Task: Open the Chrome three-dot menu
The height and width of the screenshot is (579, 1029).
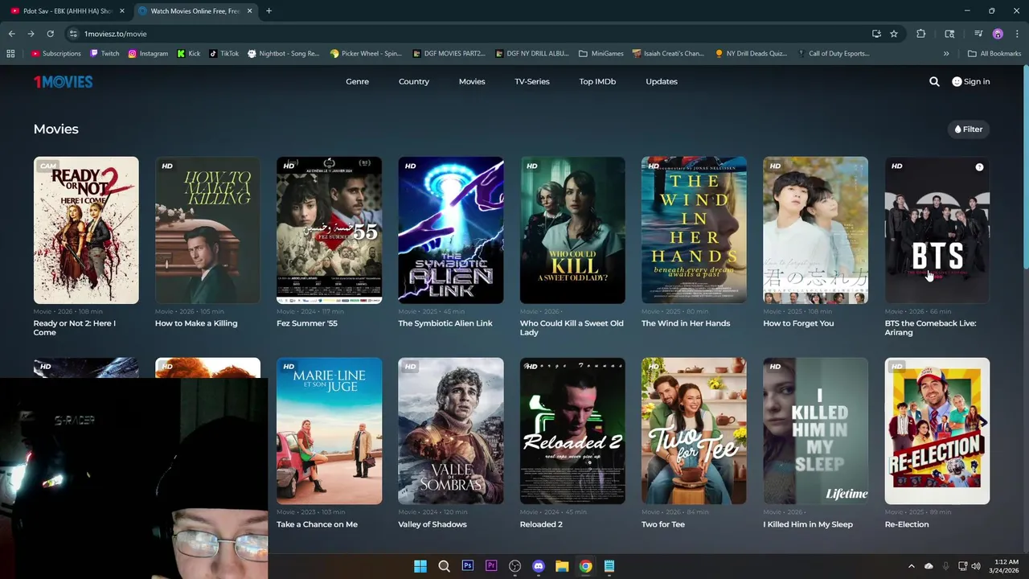Action: coord(1017,34)
